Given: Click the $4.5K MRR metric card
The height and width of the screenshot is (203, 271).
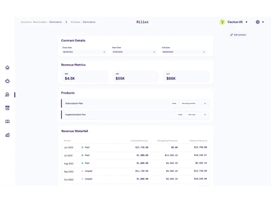Looking at the screenshot, I should click(85, 76).
